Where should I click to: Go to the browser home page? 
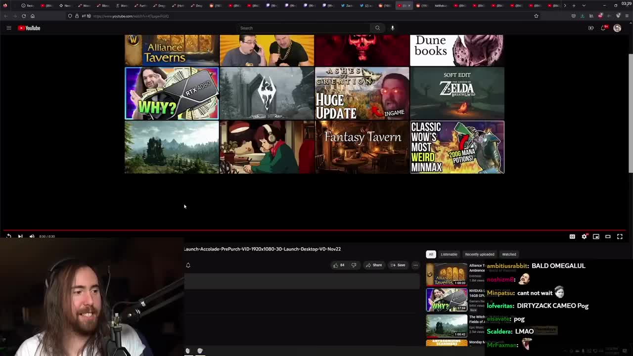click(x=33, y=16)
